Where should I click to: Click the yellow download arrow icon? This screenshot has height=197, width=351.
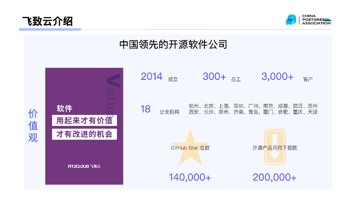[x=275, y=147]
